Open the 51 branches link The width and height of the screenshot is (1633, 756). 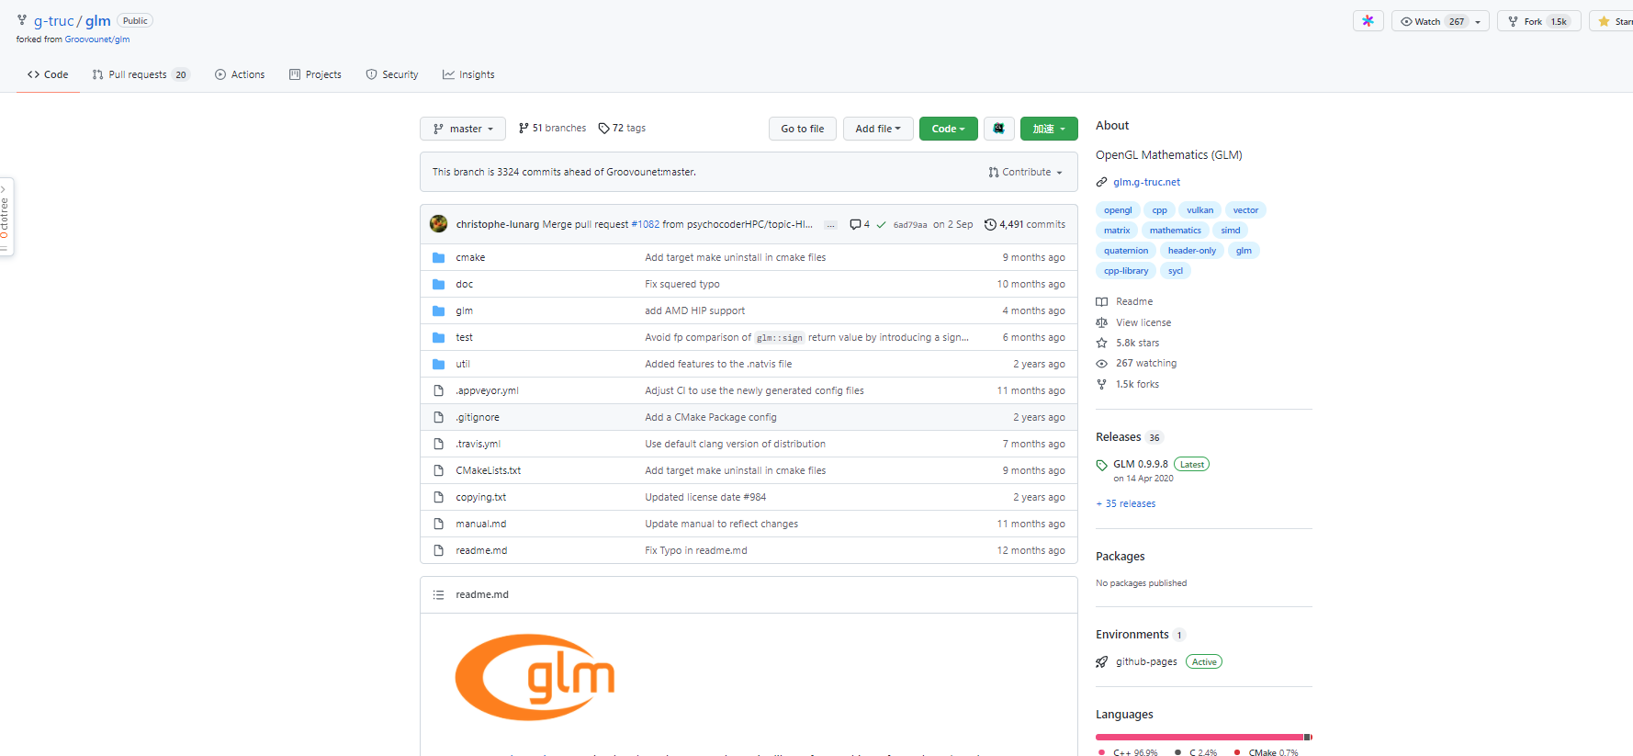tap(552, 128)
